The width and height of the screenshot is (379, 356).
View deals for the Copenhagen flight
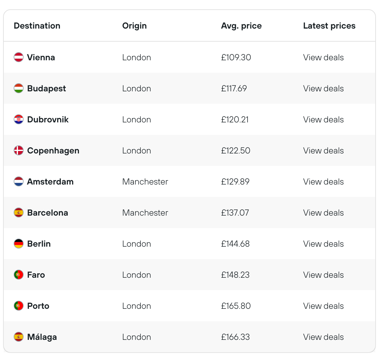pos(323,151)
